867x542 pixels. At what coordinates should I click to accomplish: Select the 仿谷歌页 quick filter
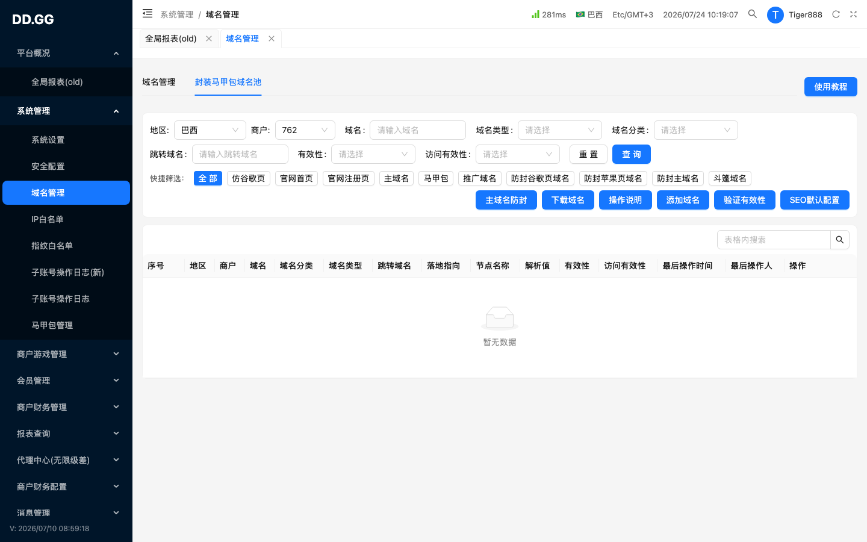pyautogui.click(x=249, y=178)
